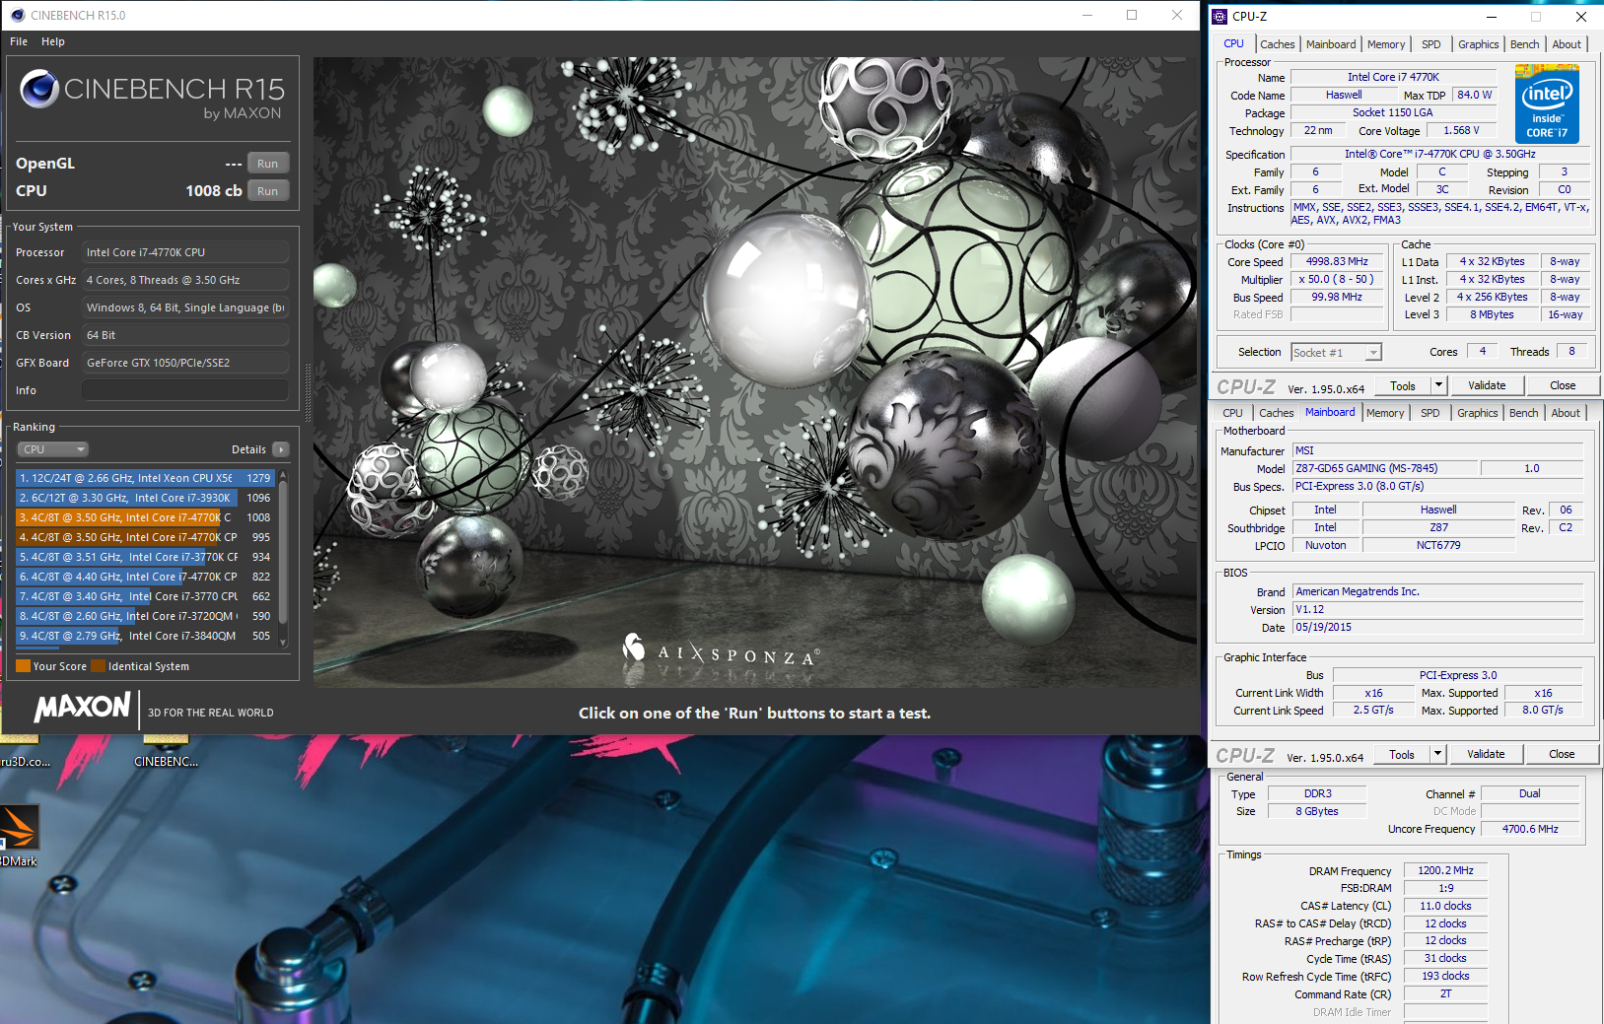Click DRAM Frequency 1200.2 MHz value

[x=1445, y=871]
